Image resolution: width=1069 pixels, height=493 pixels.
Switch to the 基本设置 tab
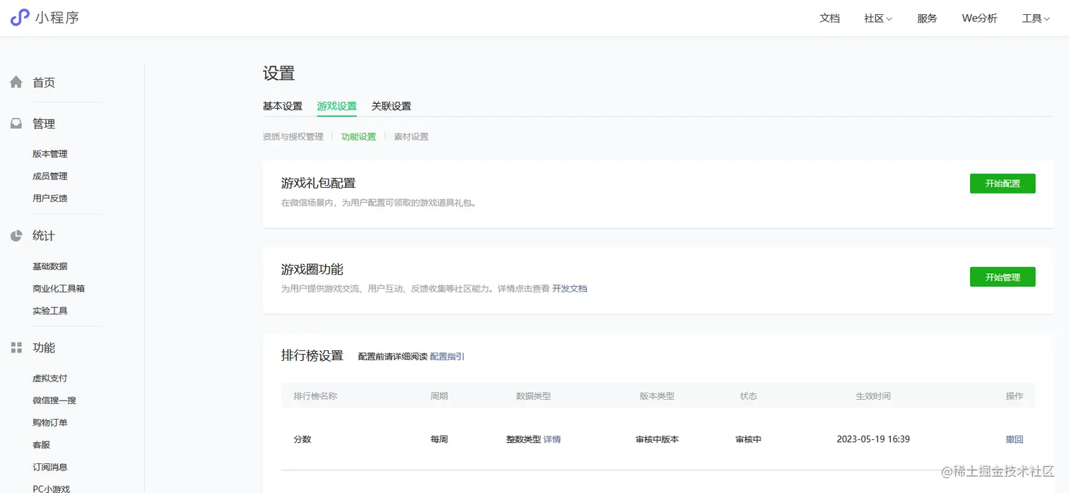[282, 106]
